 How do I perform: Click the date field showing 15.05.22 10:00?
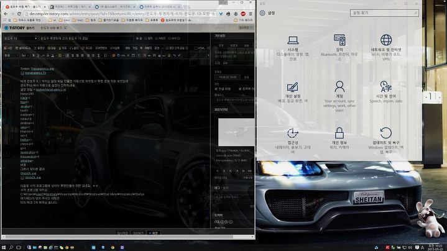pos(228,77)
